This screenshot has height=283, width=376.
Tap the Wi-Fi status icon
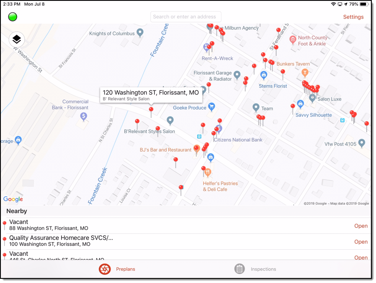(x=333, y=4)
